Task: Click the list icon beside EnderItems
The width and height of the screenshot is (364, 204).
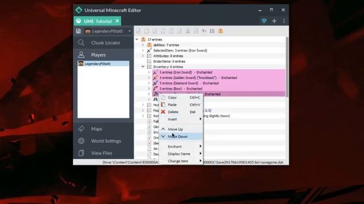Action: click(149, 61)
